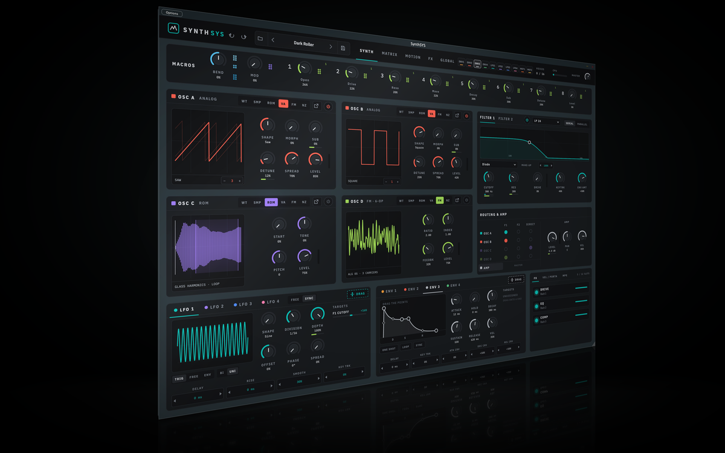Toggle OSC A power button
The height and width of the screenshot is (453, 725).
329,106
